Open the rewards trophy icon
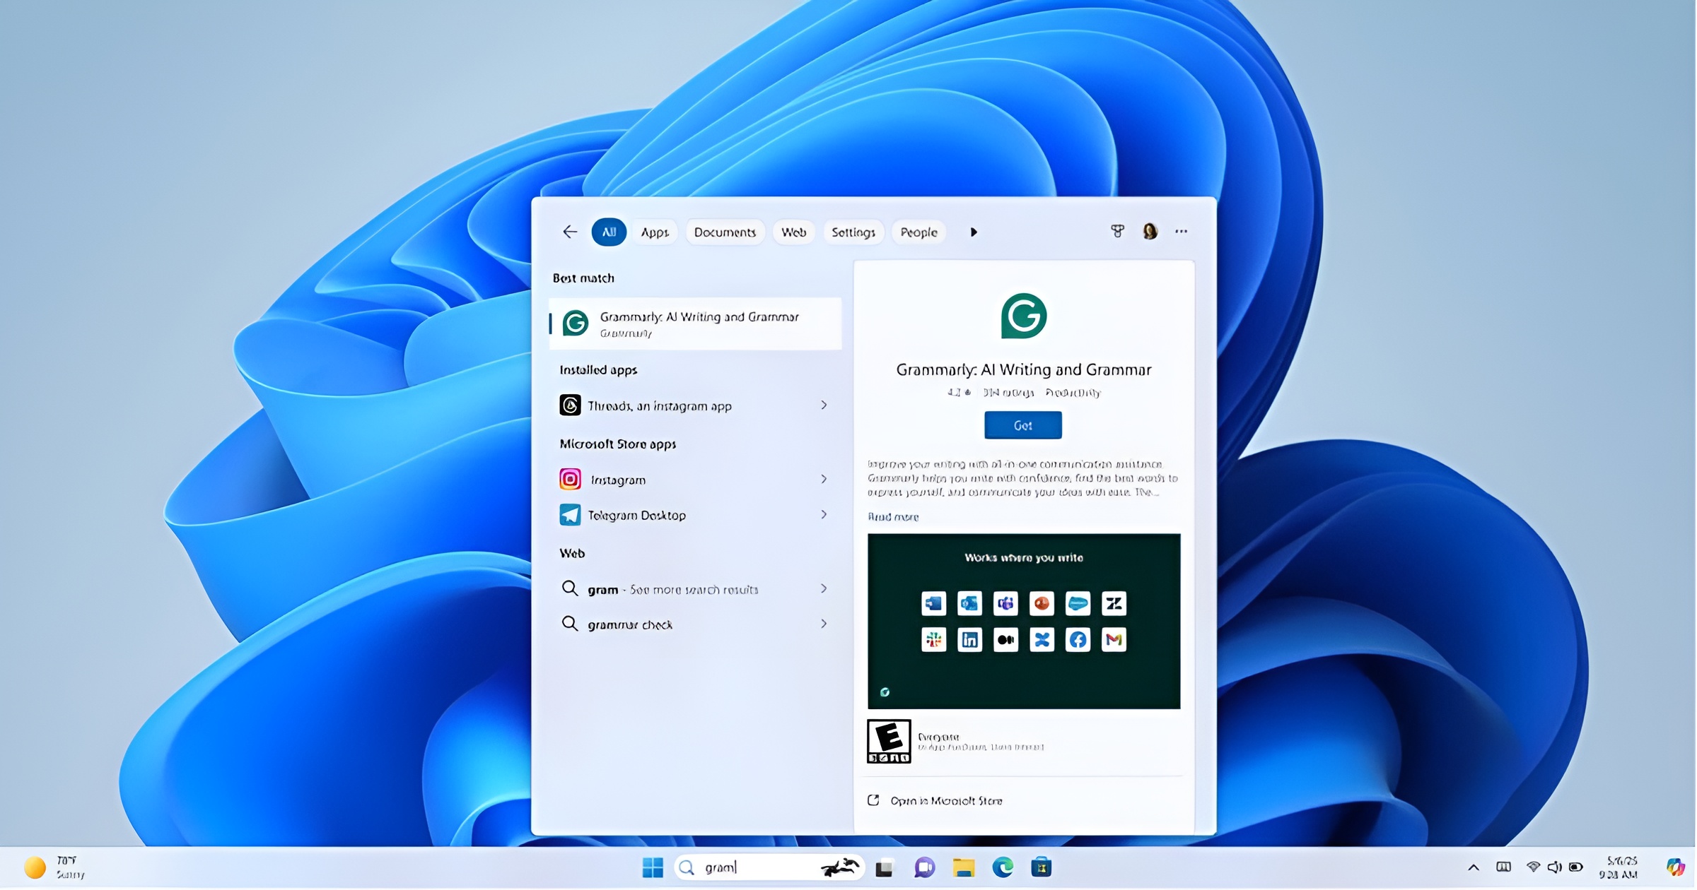Viewport: 1697px width, 890px height. point(1117,231)
